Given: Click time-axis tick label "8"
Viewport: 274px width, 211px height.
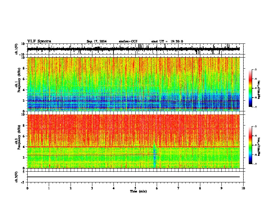Looking at the screenshot, I should click(200, 188).
